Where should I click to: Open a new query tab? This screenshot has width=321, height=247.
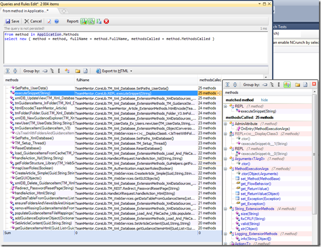[x=64, y=10]
